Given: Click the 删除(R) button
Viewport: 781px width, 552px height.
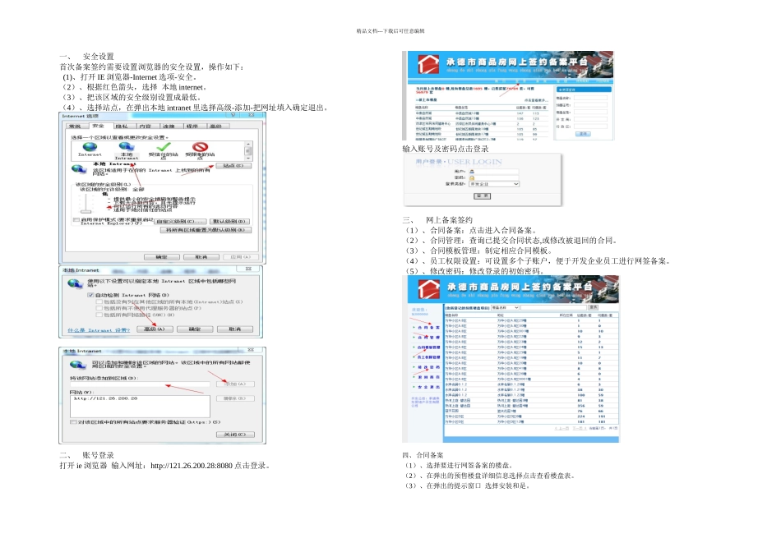Looking at the screenshot, I should tap(235, 398).
